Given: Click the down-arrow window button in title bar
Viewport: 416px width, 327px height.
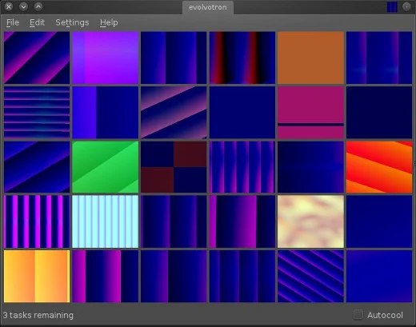Looking at the screenshot, I should (x=23, y=6).
